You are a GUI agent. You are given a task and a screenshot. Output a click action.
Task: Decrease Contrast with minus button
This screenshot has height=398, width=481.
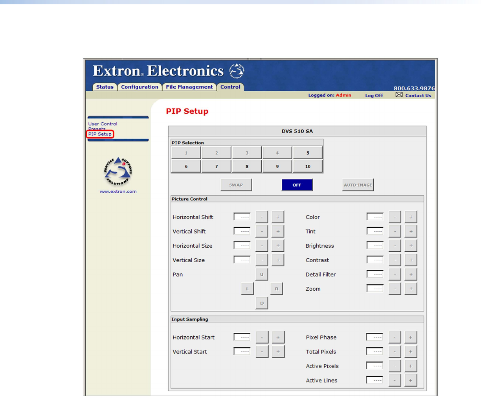(395, 260)
